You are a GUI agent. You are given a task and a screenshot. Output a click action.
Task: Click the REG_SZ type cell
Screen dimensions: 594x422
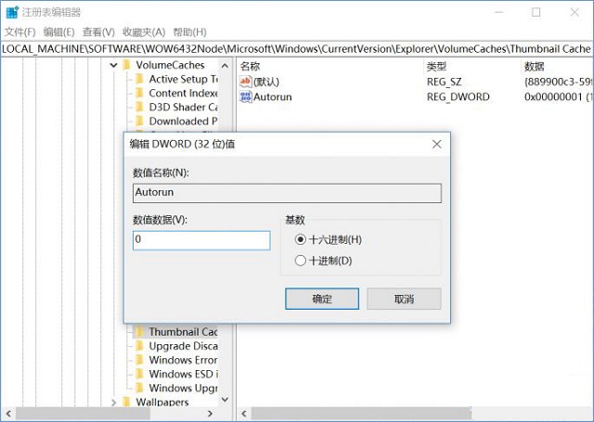(444, 82)
